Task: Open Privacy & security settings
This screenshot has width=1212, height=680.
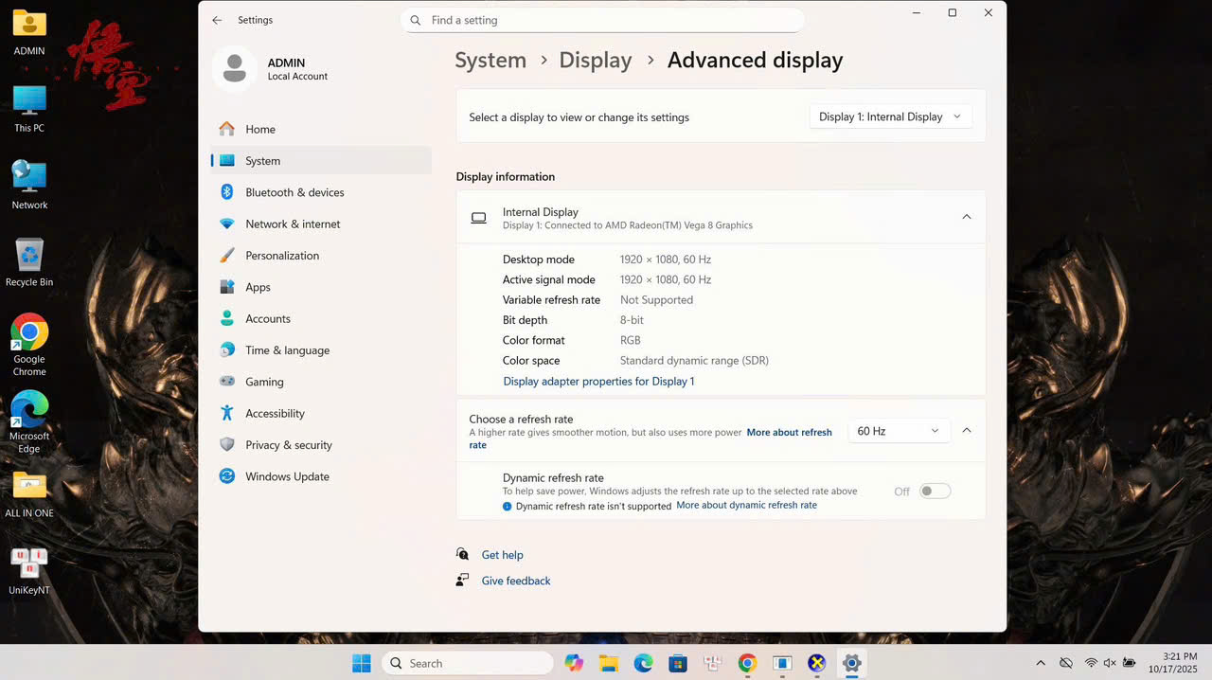Action: point(288,445)
